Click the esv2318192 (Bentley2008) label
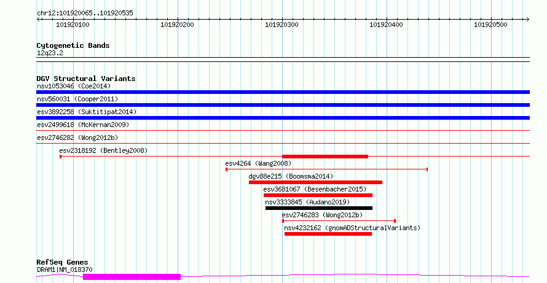This screenshot has width=547, height=283. point(103,150)
